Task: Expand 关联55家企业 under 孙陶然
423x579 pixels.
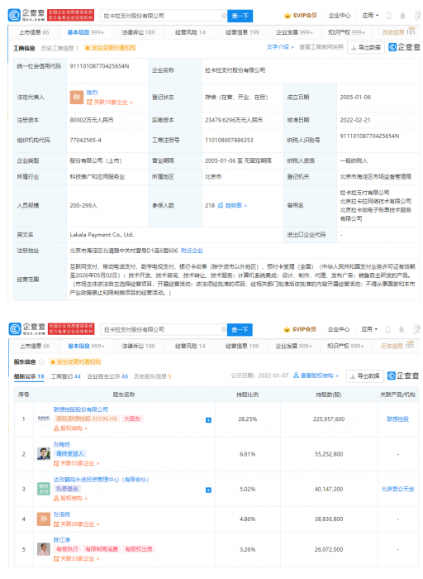Action: pyautogui.click(x=76, y=463)
